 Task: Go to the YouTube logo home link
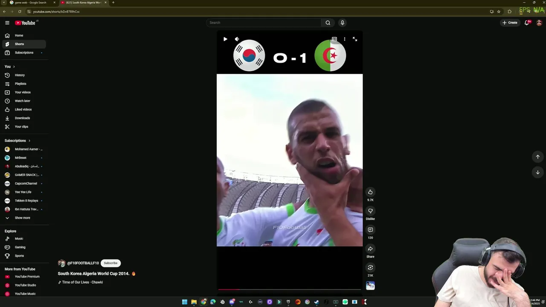[25, 23]
